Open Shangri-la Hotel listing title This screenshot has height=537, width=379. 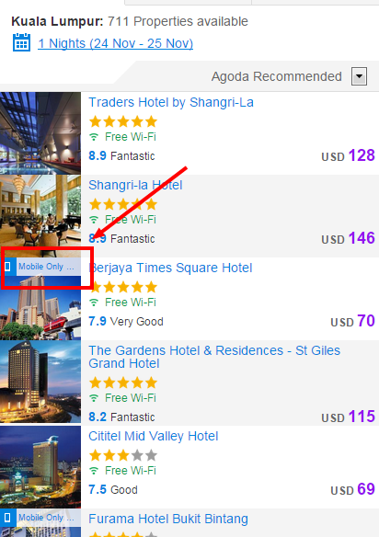pos(135,185)
